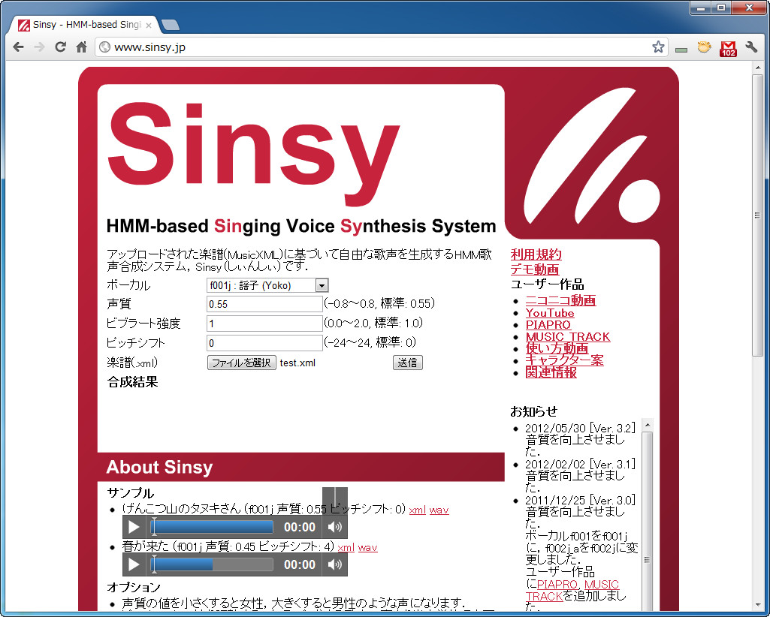Adjust the volume slider above first player
The width and height of the screenshot is (770, 617).
335,501
